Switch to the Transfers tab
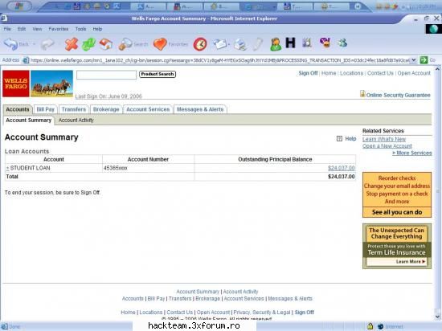This screenshot has width=442, height=331. 74,109
